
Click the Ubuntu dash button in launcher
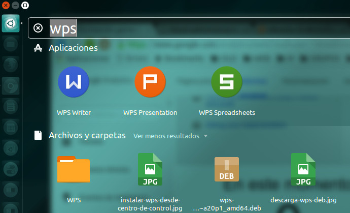[11, 23]
